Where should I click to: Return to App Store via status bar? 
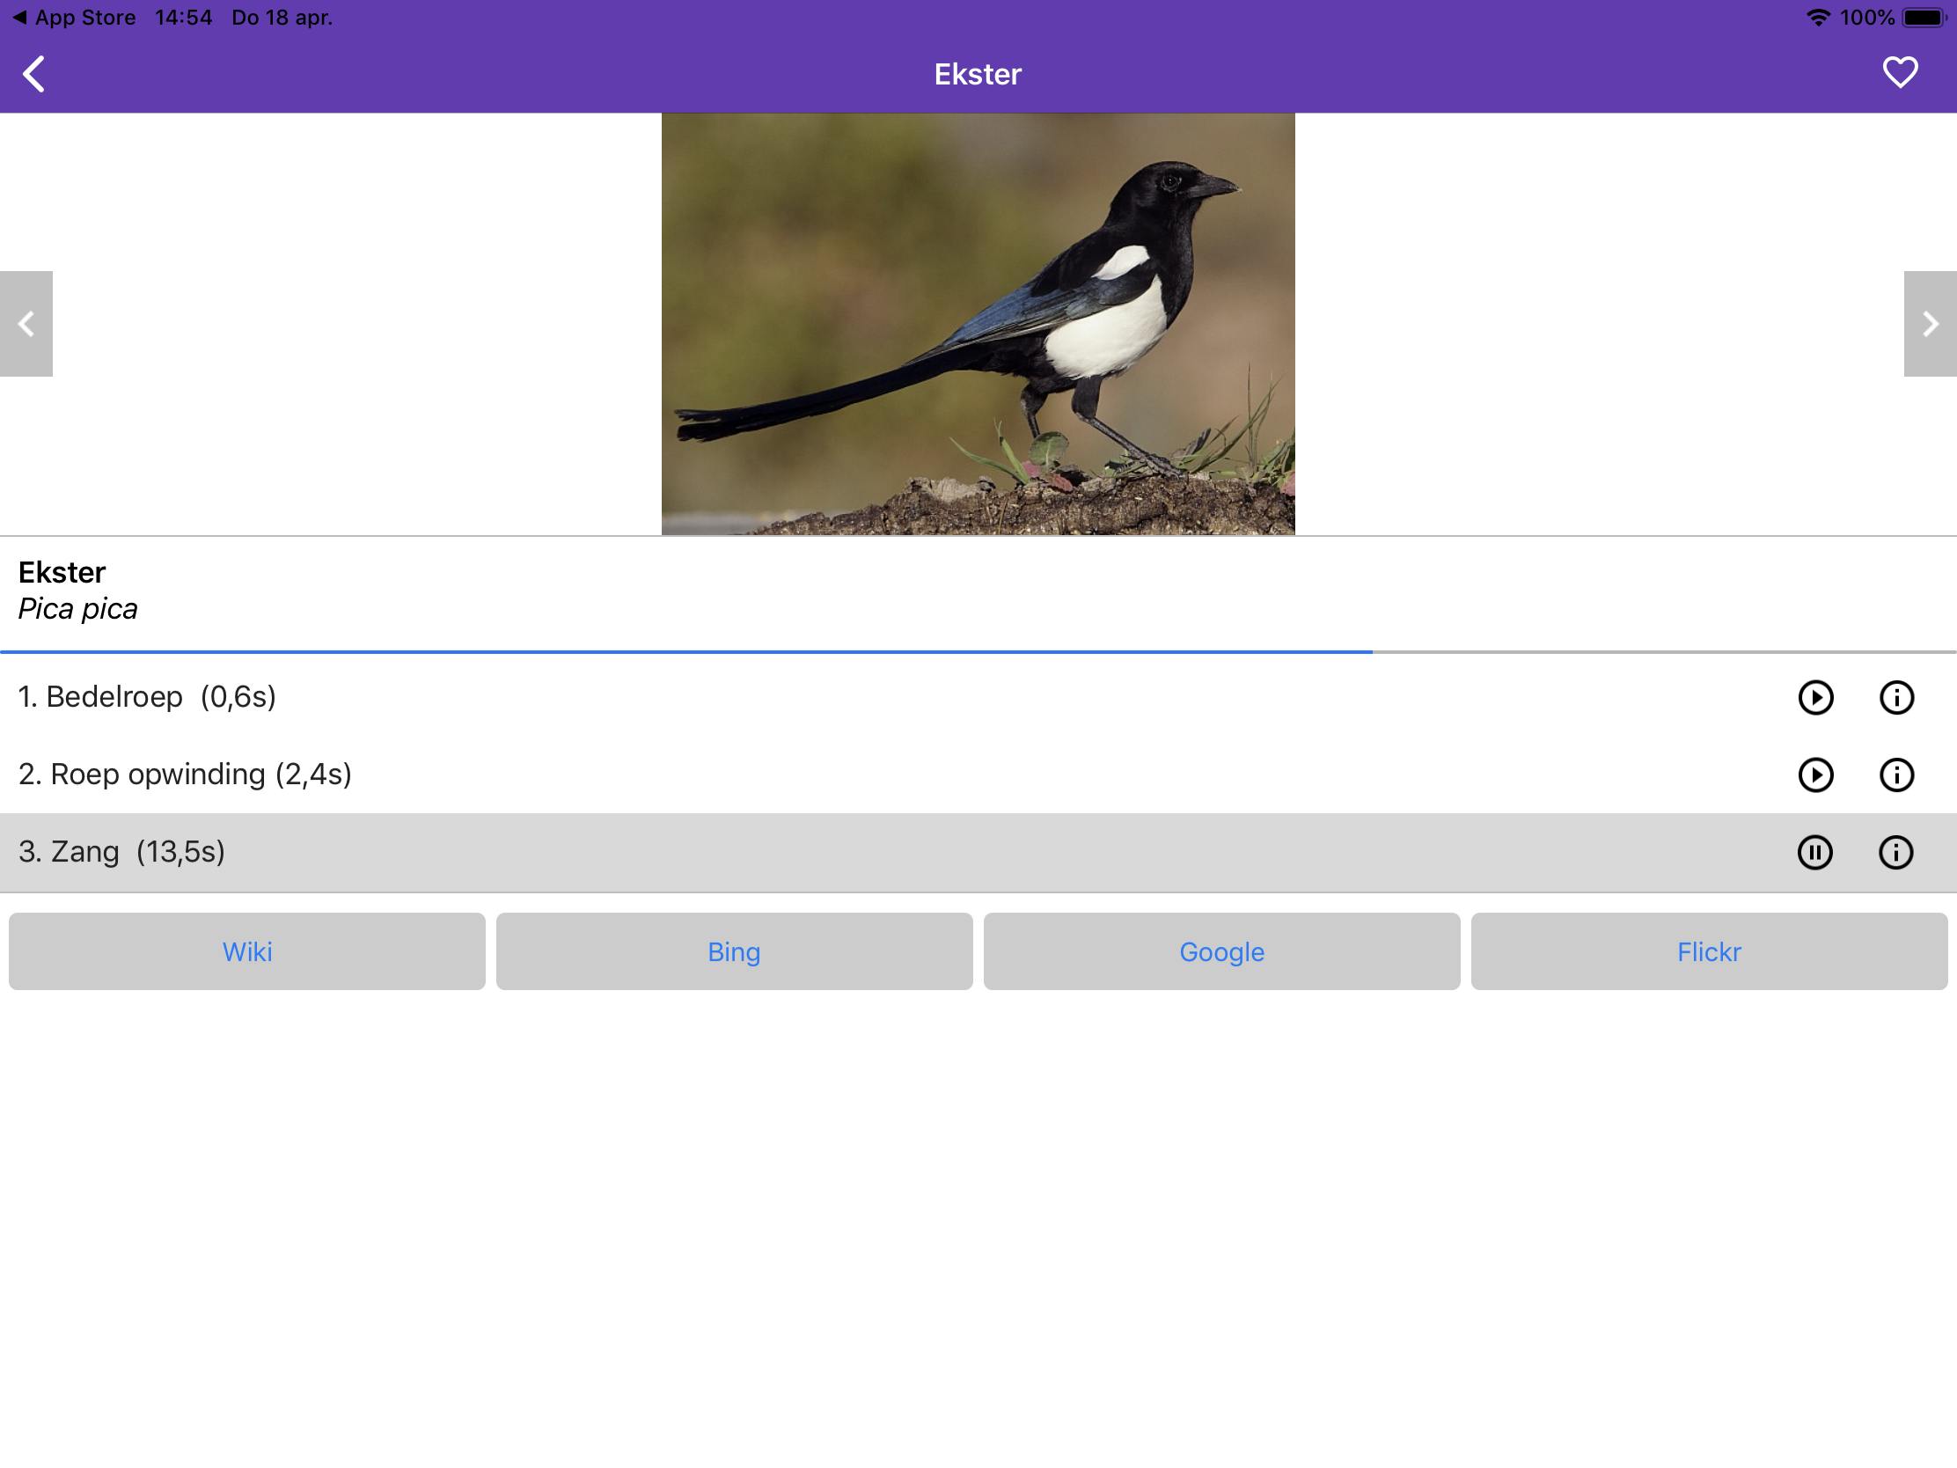point(74,18)
